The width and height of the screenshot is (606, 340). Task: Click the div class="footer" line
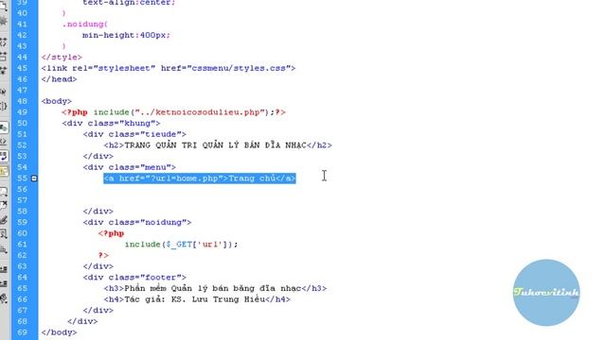pyautogui.click(x=134, y=278)
